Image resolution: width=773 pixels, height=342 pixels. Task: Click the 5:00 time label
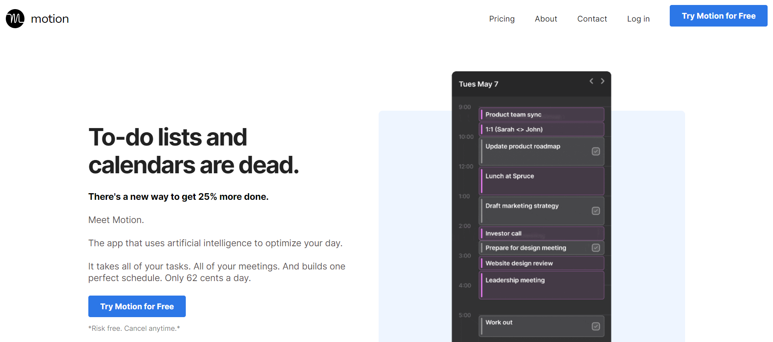464,315
